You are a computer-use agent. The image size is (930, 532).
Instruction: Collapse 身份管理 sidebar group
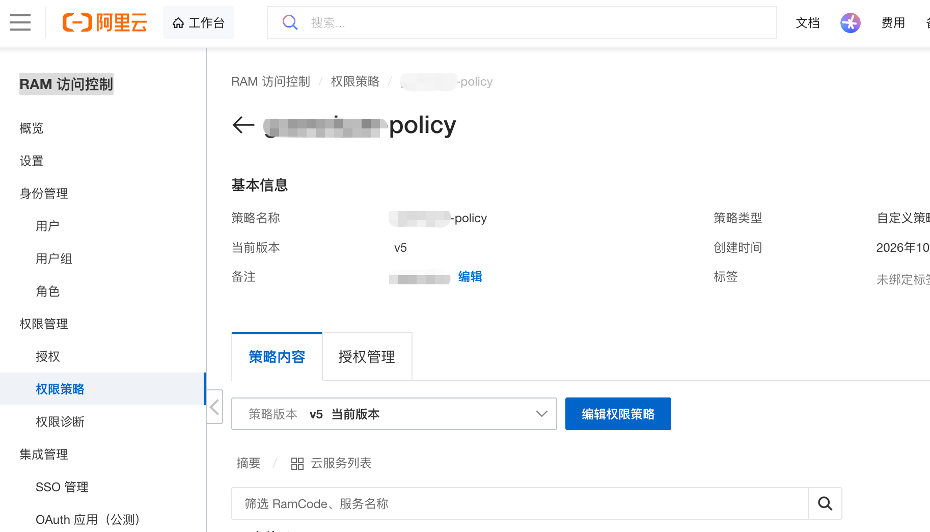tap(44, 193)
